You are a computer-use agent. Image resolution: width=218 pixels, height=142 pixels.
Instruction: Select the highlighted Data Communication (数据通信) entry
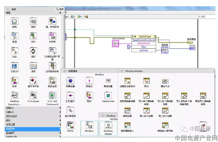coord(33,129)
